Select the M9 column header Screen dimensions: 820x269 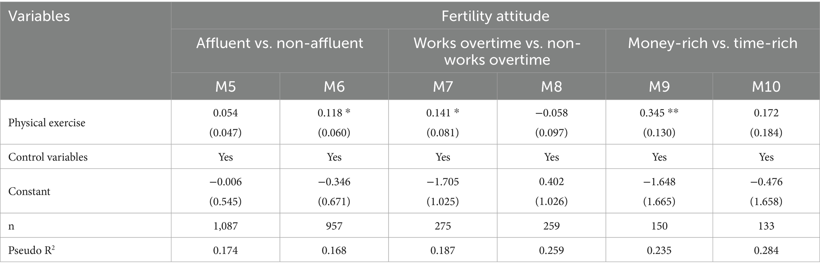tap(659, 86)
